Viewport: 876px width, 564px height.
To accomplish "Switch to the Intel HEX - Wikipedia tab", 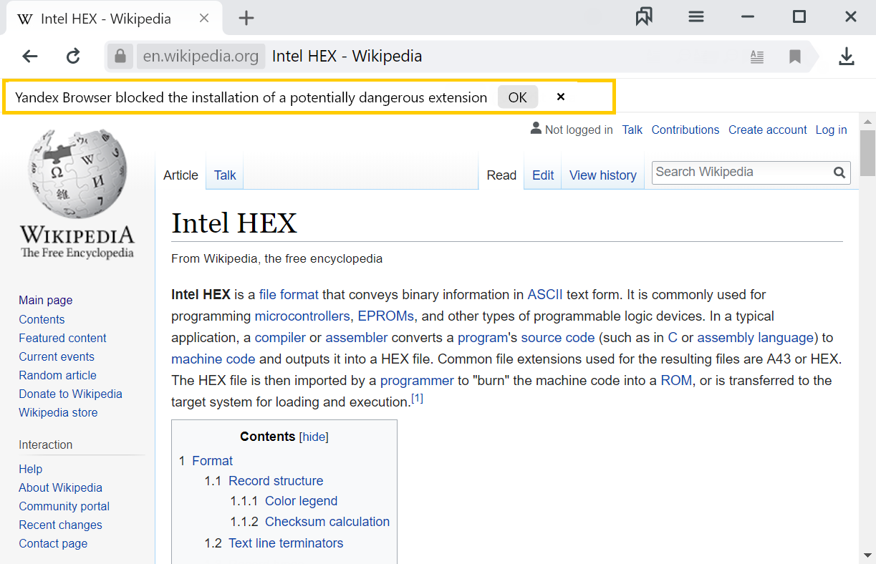I will [113, 18].
